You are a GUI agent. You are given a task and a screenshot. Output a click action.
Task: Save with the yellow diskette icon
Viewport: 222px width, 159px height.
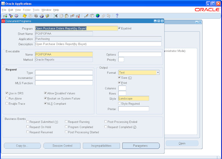tap(25, 16)
